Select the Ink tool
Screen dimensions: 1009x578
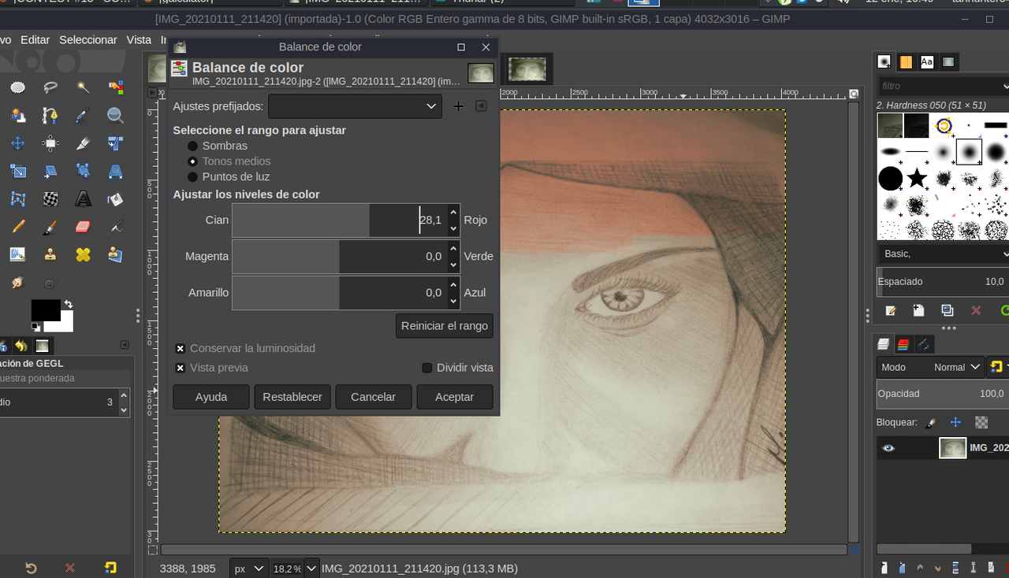(116, 227)
